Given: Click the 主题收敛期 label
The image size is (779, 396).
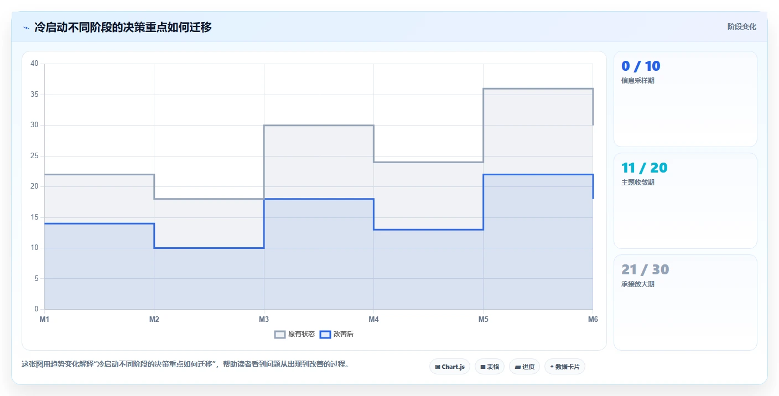Looking at the screenshot, I should point(638,183).
